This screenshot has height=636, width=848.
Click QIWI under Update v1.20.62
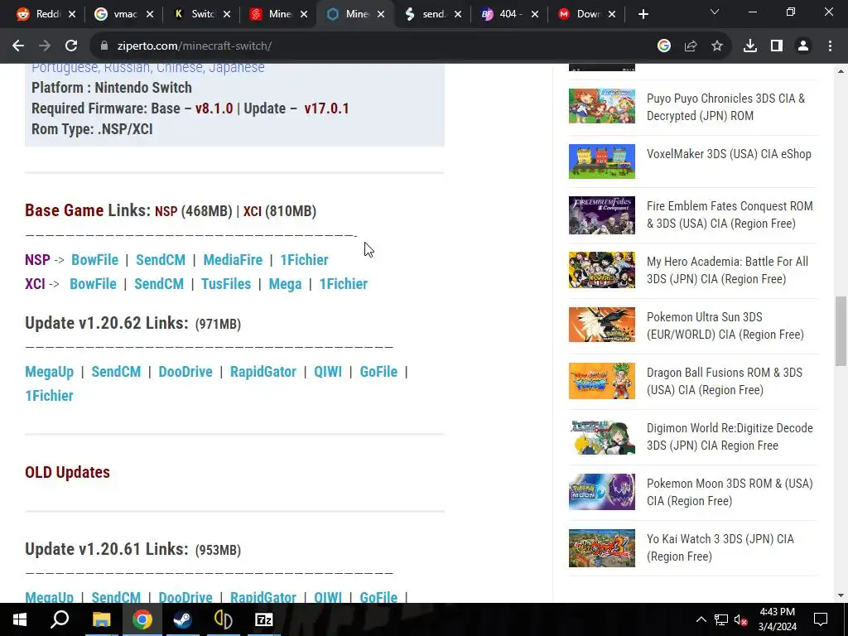coord(328,372)
